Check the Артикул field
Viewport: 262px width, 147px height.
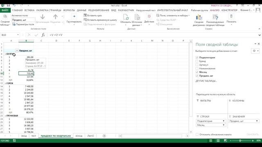pyautogui.click(x=197, y=65)
